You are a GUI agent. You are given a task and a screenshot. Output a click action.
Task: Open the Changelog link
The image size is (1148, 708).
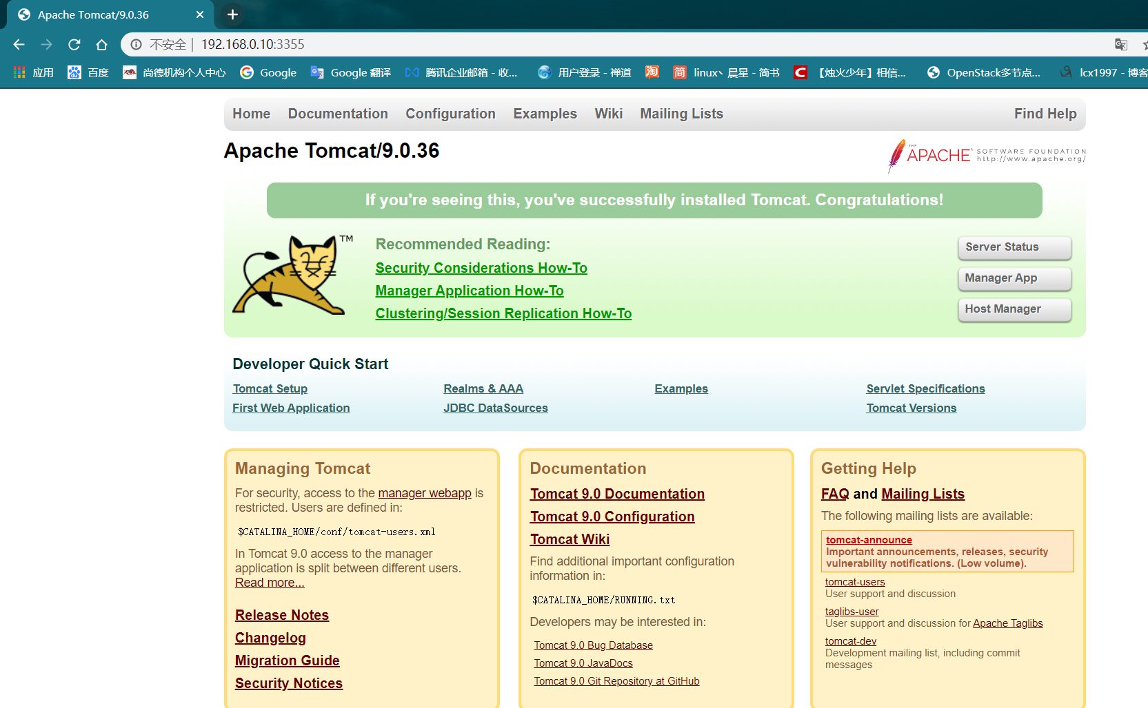pyautogui.click(x=270, y=638)
